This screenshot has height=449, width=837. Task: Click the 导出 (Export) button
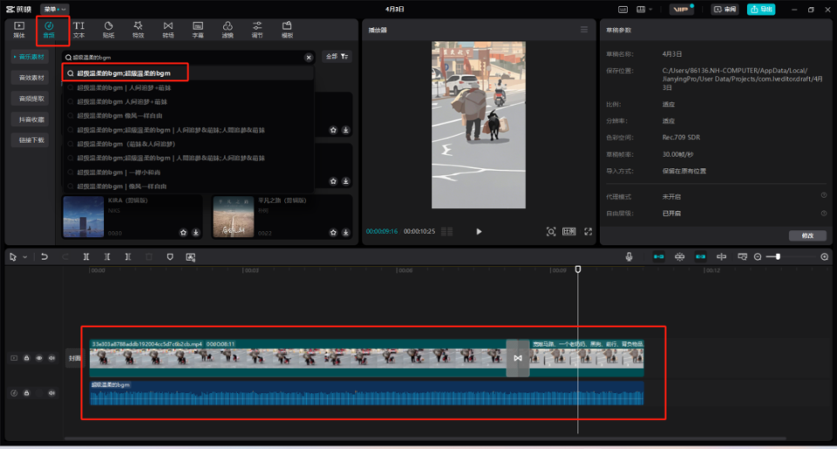click(761, 9)
